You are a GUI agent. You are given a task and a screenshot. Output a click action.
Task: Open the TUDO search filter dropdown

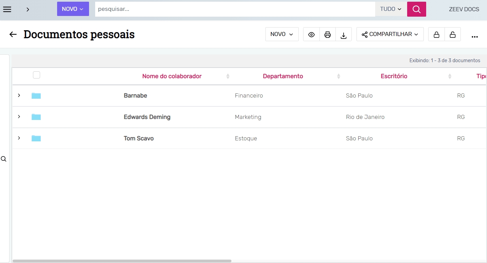coord(391,9)
